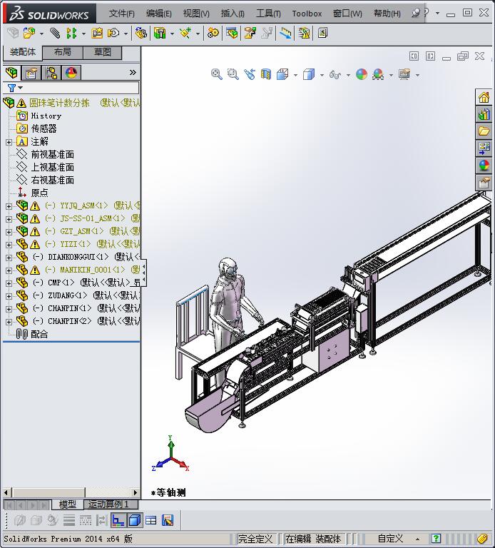Click the table grid icon in bottom toolbar
The image size is (495, 548).
coord(151,521)
